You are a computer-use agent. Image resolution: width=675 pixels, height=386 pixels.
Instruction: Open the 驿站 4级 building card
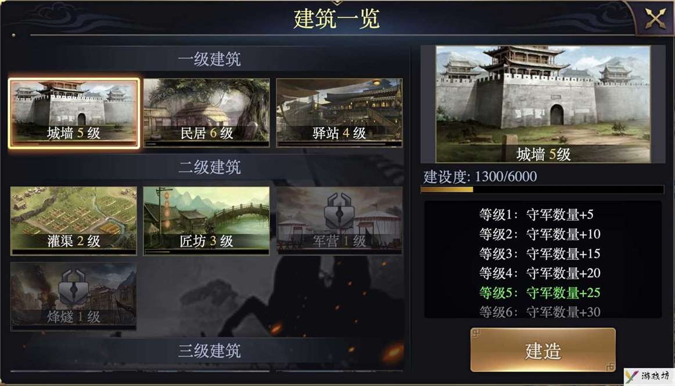point(339,113)
